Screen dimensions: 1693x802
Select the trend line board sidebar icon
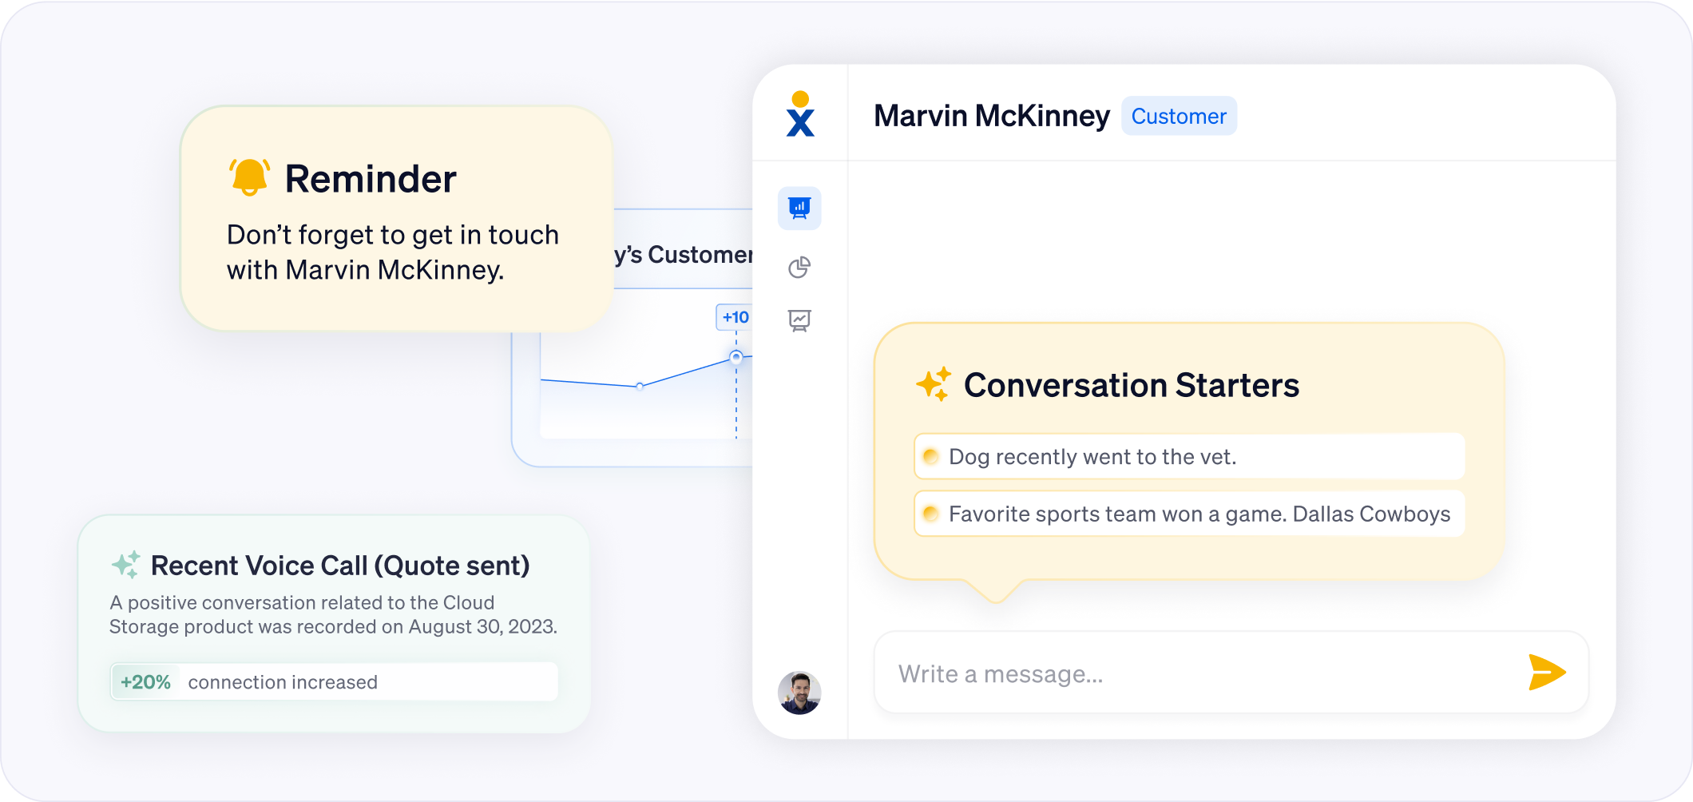tap(799, 321)
